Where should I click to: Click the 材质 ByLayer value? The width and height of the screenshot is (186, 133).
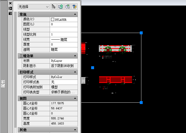tap(64, 61)
